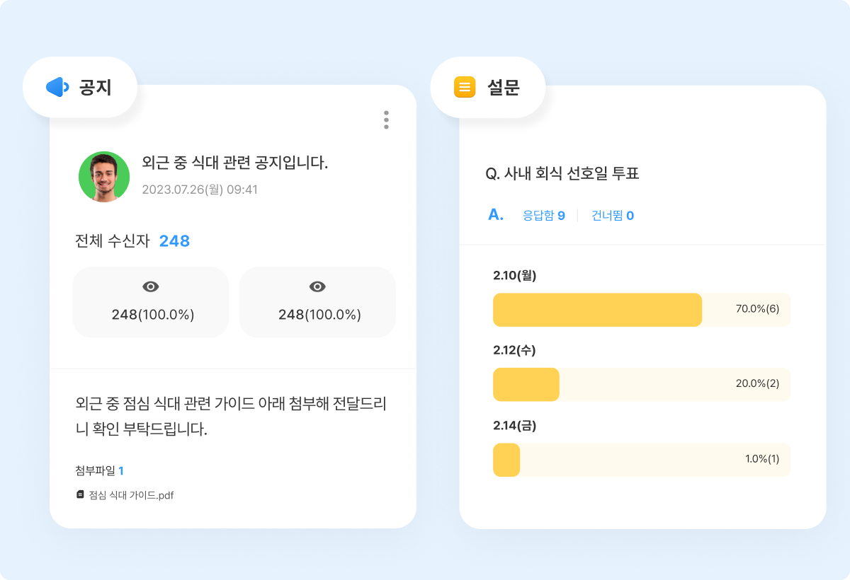Viewport: 850px width, 580px height.
Task: Toggle the first view statistics box
Action: coord(150,302)
